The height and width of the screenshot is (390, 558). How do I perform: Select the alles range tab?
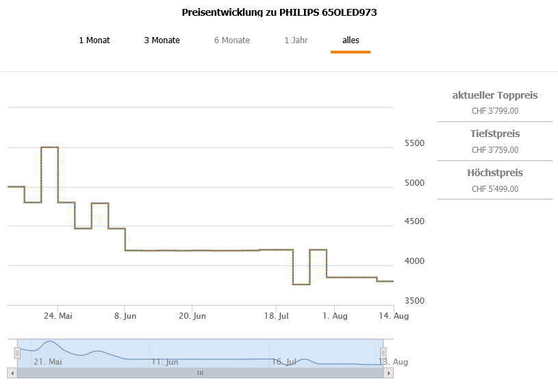pos(351,40)
